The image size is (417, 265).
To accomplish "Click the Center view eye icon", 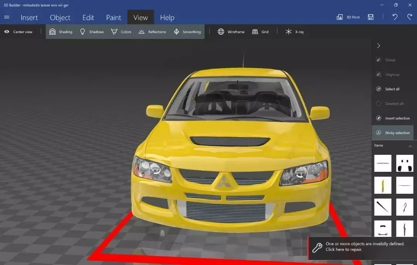I will (x=7, y=32).
